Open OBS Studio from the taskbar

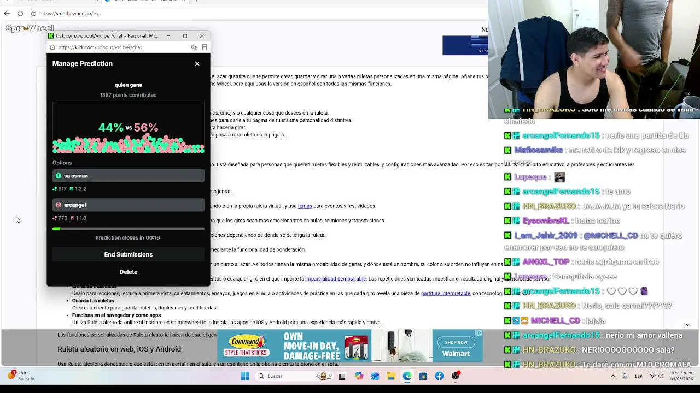point(456,376)
